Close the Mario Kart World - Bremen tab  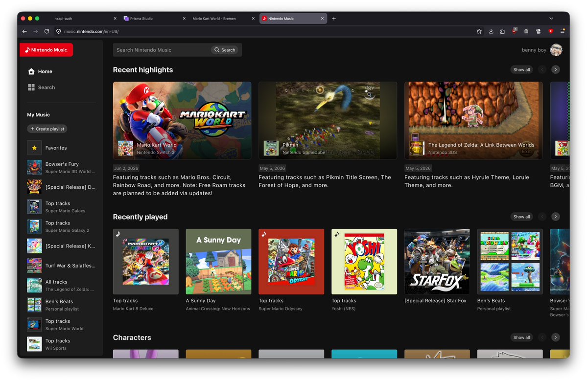coord(254,18)
